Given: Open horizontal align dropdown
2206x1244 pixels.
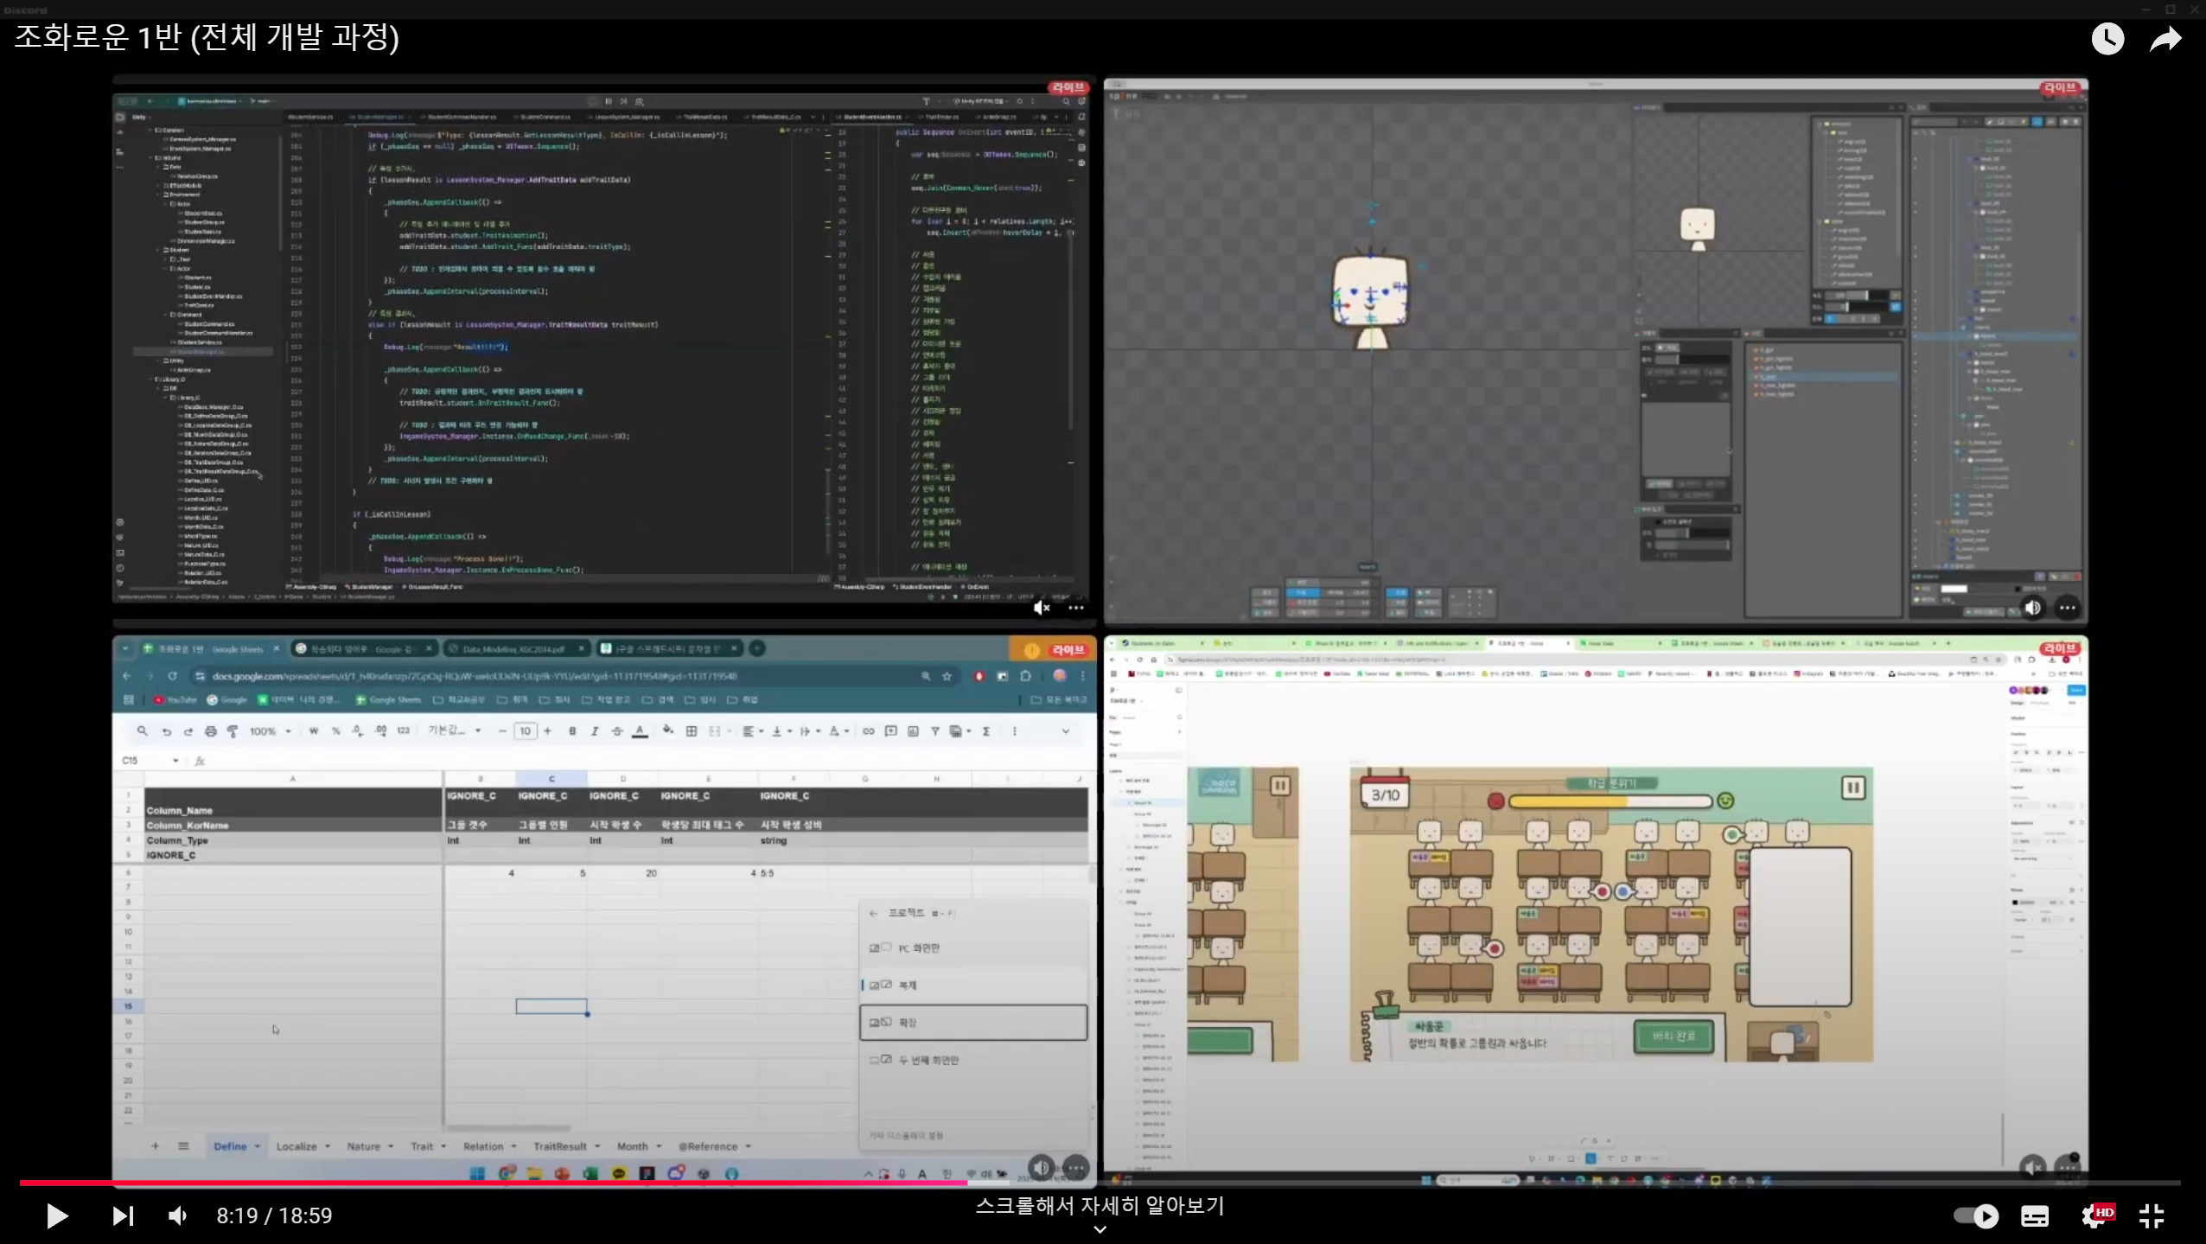Looking at the screenshot, I should click(x=752, y=731).
